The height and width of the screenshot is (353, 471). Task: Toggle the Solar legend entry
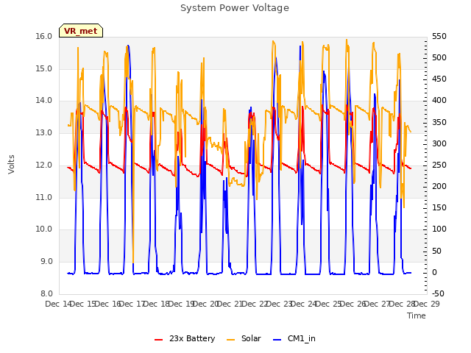coord(244,338)
